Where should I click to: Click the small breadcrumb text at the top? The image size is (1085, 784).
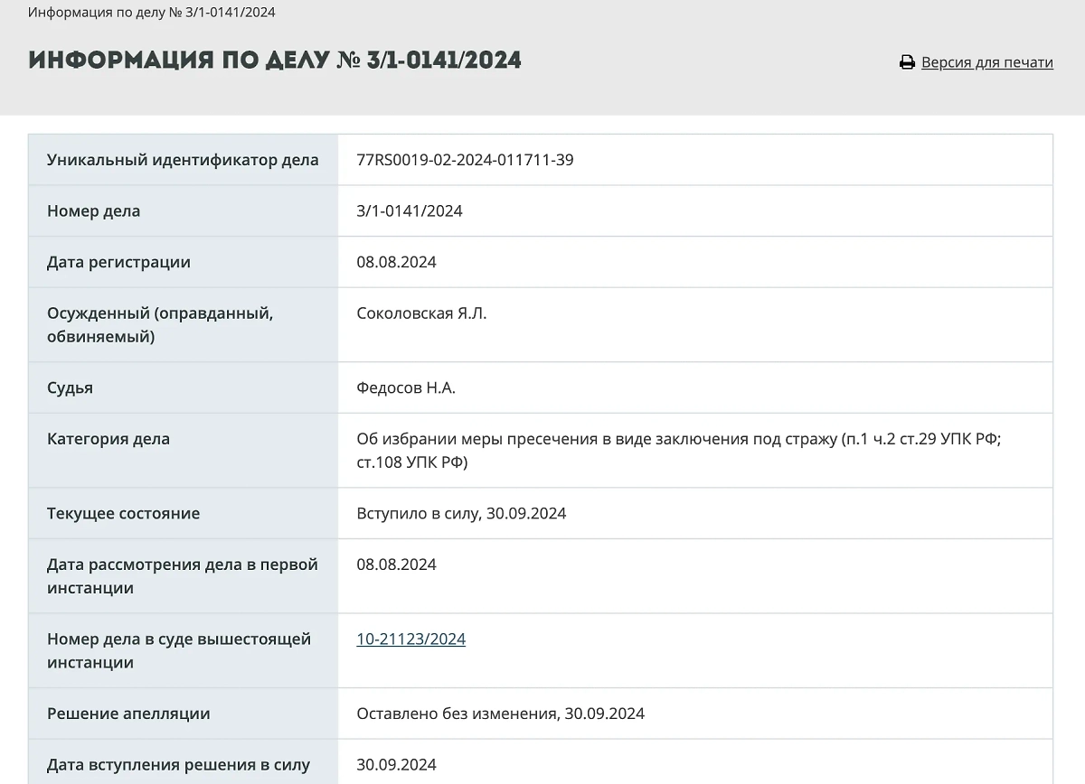tap(152, 13)
